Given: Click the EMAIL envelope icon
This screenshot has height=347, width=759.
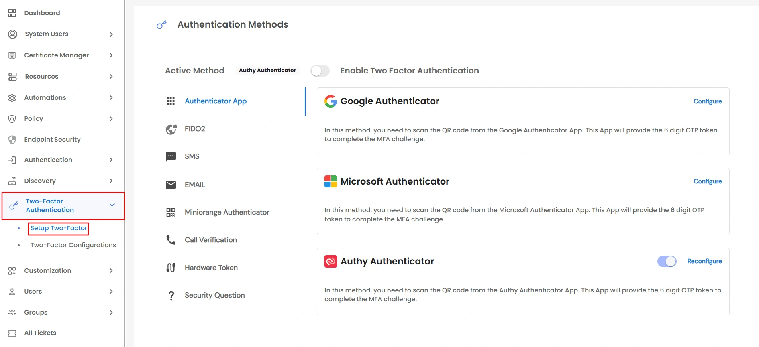Looking at the screenshot, I should click(171, 185).
